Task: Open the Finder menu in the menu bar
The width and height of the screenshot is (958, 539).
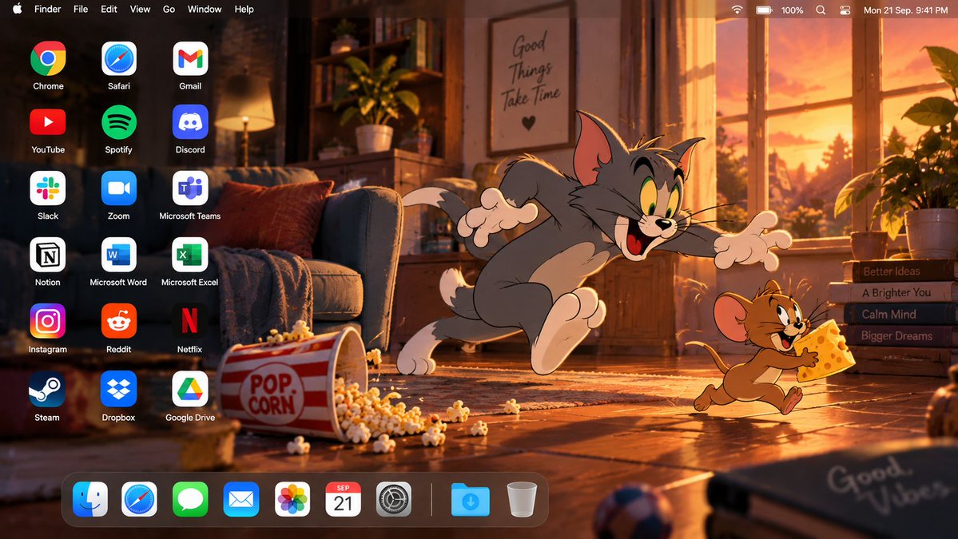Action: tap(48, 9)
